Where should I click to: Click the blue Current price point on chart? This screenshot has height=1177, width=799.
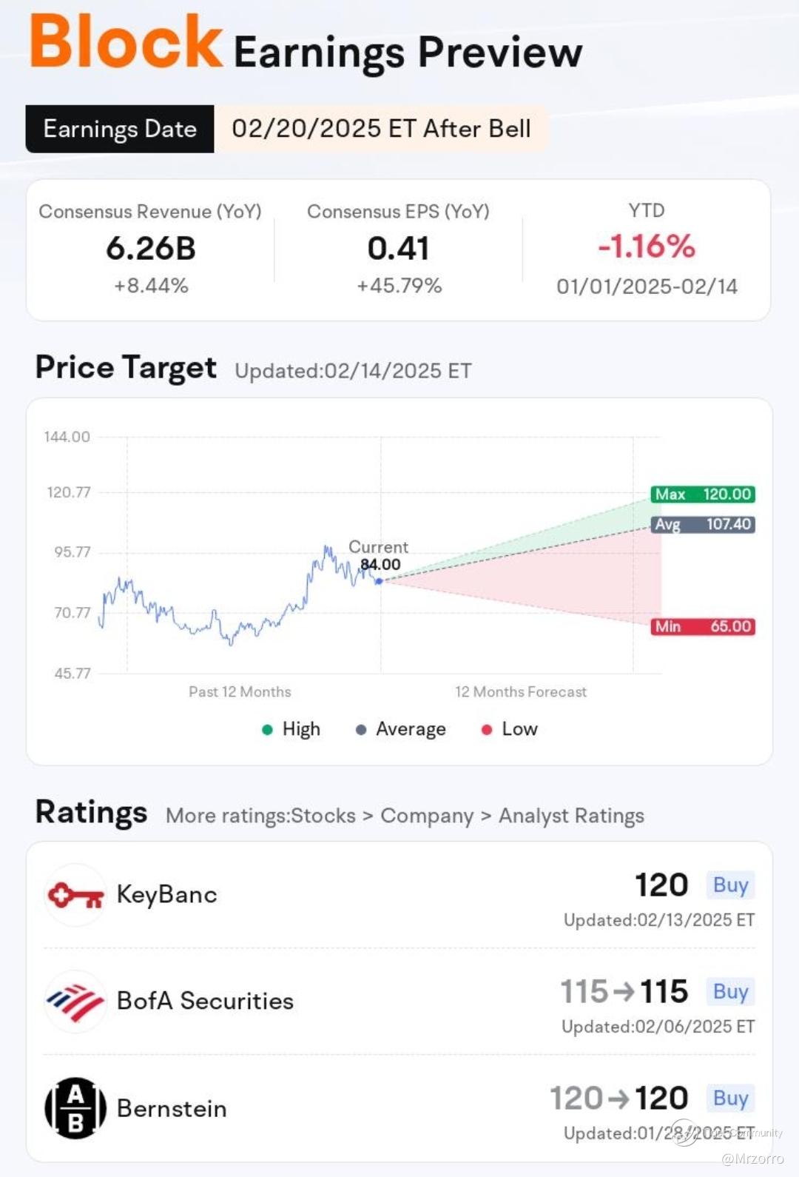click(379, 581)
